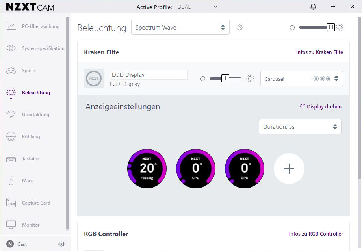The width and height of the screenshot is (362, 251).
Task: Select the GPU temperature display thumbnail
Action: (x=245, y=169)
